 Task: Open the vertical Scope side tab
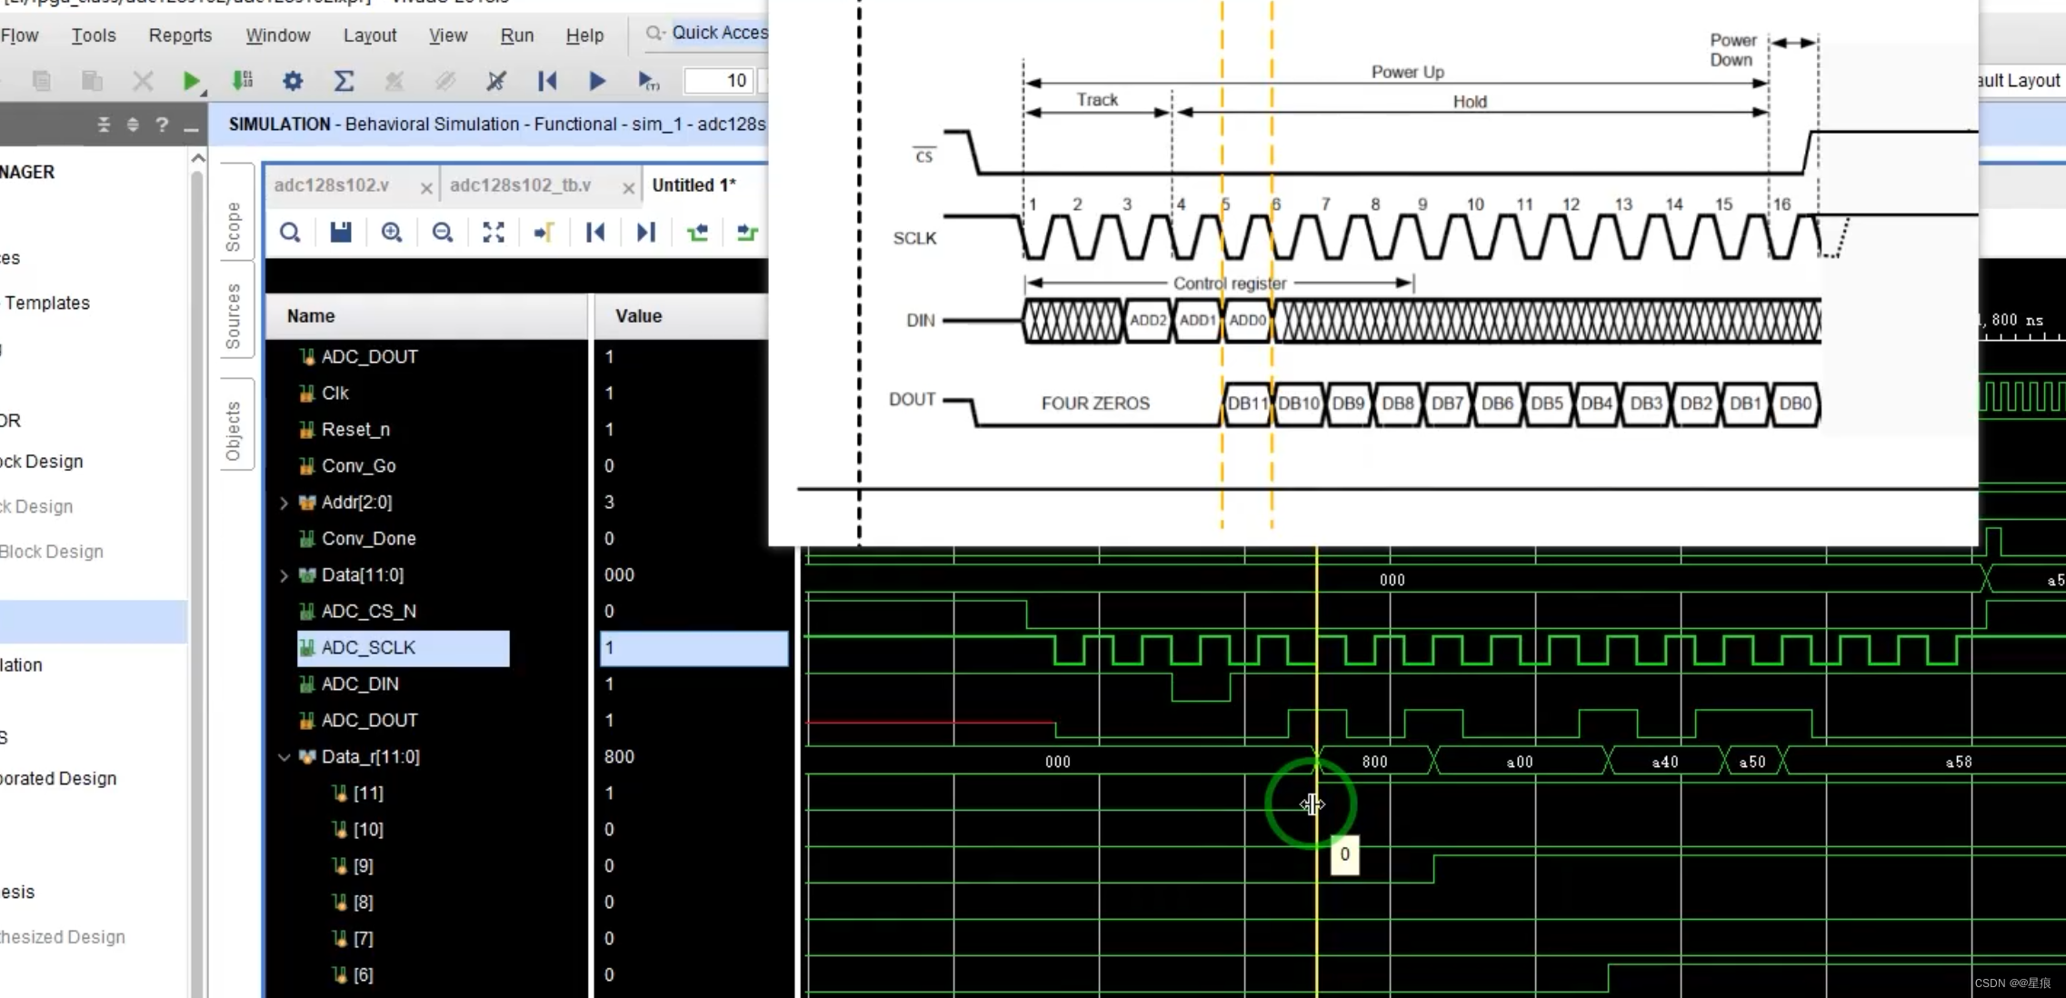(x=234, y=226)
